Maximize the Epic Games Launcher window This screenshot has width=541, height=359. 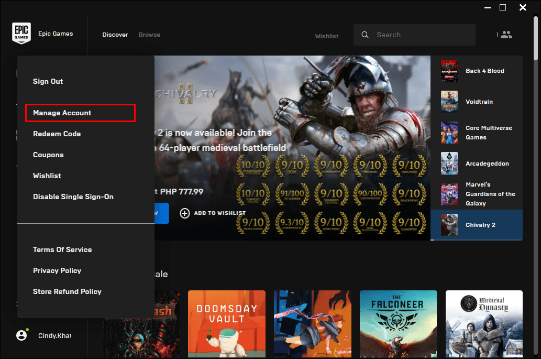[x=503, y=7]
